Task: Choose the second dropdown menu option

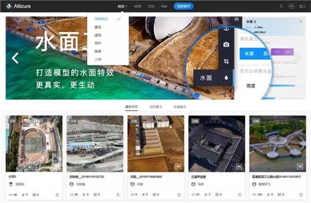Action: tap(98, 27)
